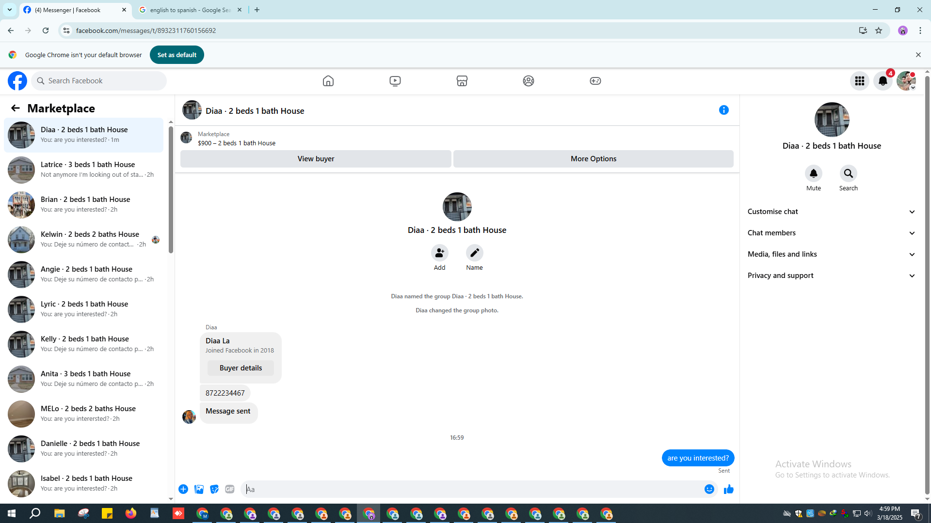This screenshot has width=931, height=523.
Task: Open Firefox from the taskbar
Action: (x=131, y=513)
